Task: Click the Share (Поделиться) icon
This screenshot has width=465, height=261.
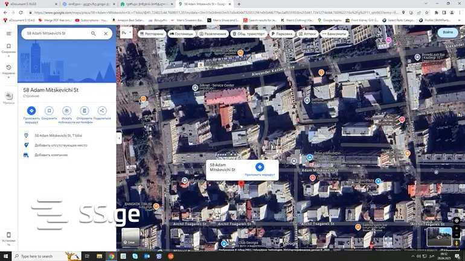Action: pyautogui.click(x=102, y=110)
